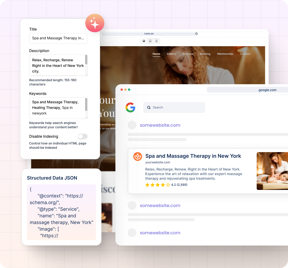288x268 pixels.
Task: Click into the Keywords text area
Action: coord(57,108)
